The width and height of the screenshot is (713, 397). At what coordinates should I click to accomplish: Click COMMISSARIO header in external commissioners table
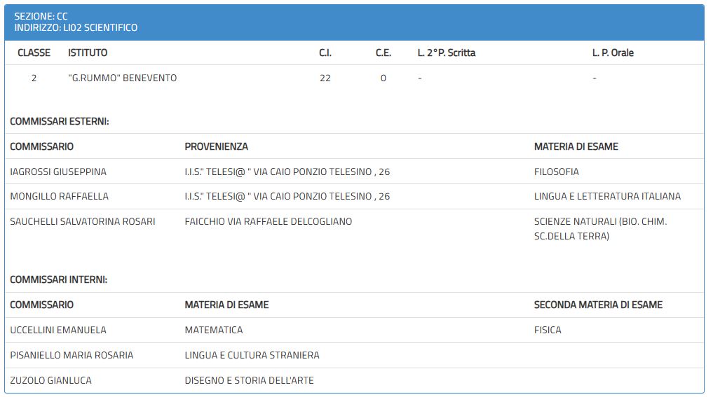(42, 147)
